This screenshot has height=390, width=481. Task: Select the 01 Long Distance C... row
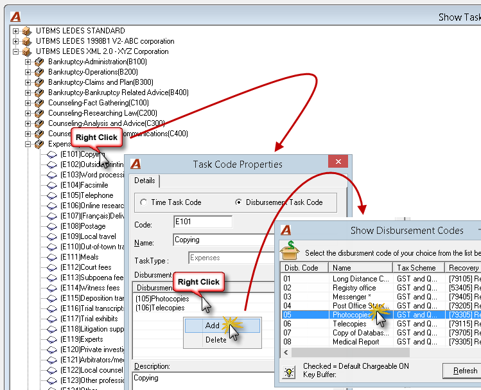381,279
